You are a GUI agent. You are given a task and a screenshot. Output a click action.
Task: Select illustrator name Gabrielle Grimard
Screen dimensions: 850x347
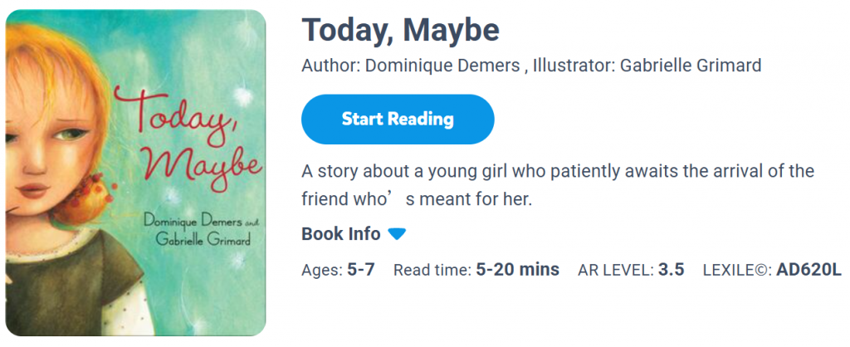point(690,66)
